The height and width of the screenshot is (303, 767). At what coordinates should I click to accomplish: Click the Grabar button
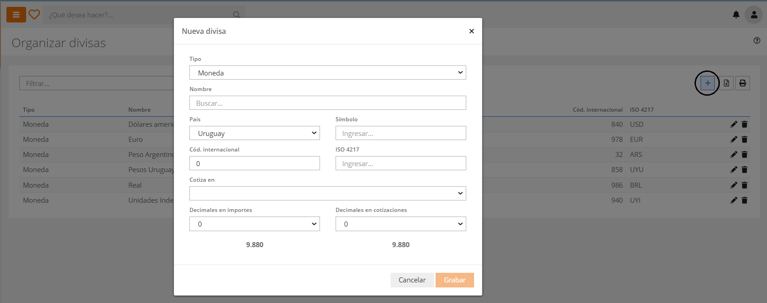coord(454,280)
